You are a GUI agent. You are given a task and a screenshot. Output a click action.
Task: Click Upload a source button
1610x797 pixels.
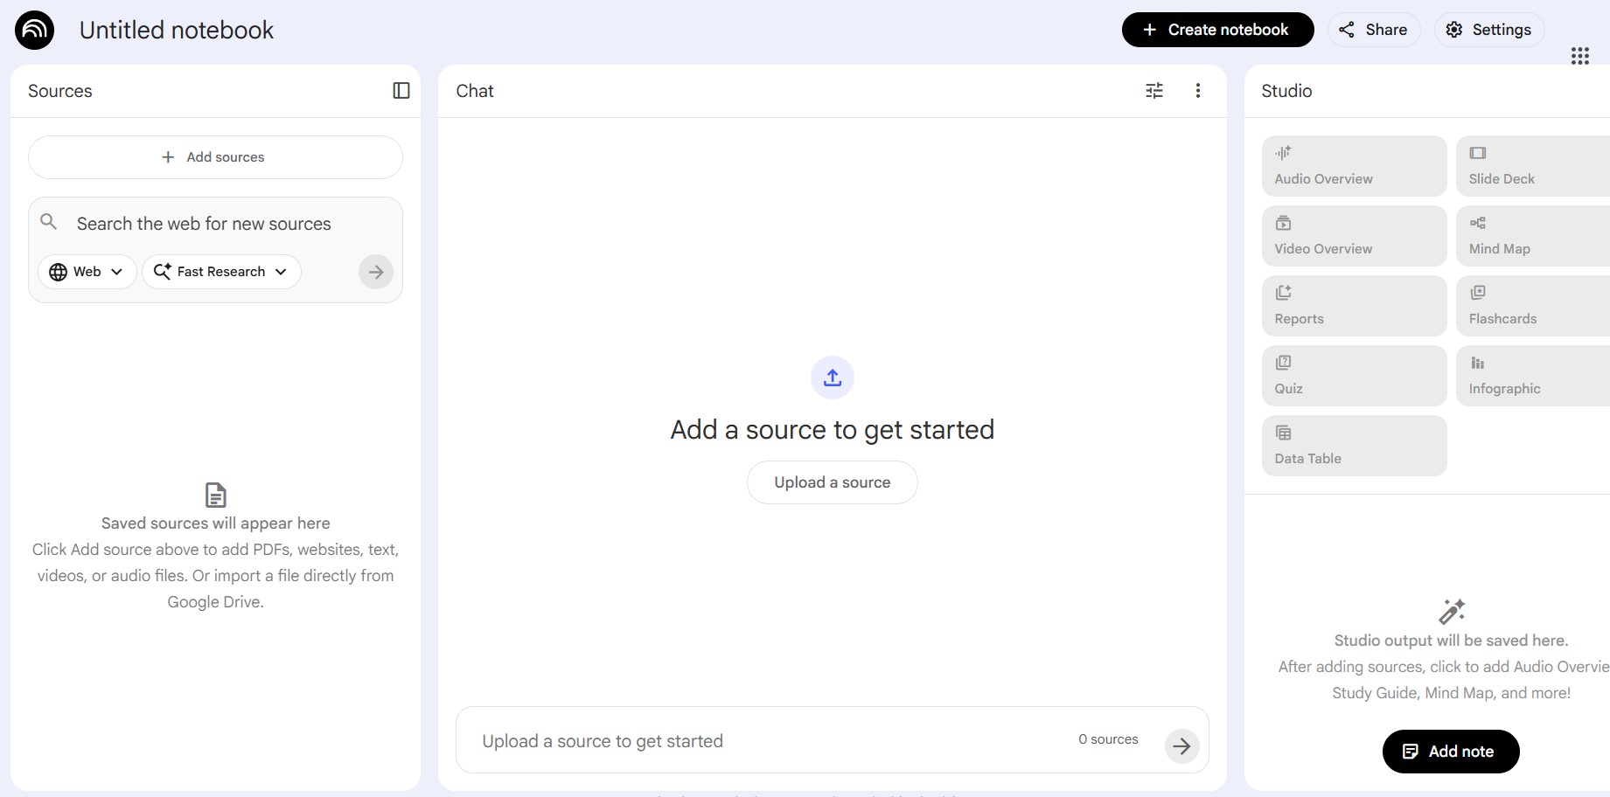click(x=833, y=482)
